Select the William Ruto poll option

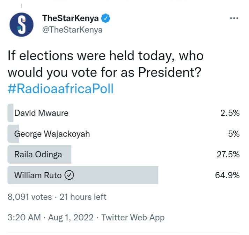(x=123, y=175)
